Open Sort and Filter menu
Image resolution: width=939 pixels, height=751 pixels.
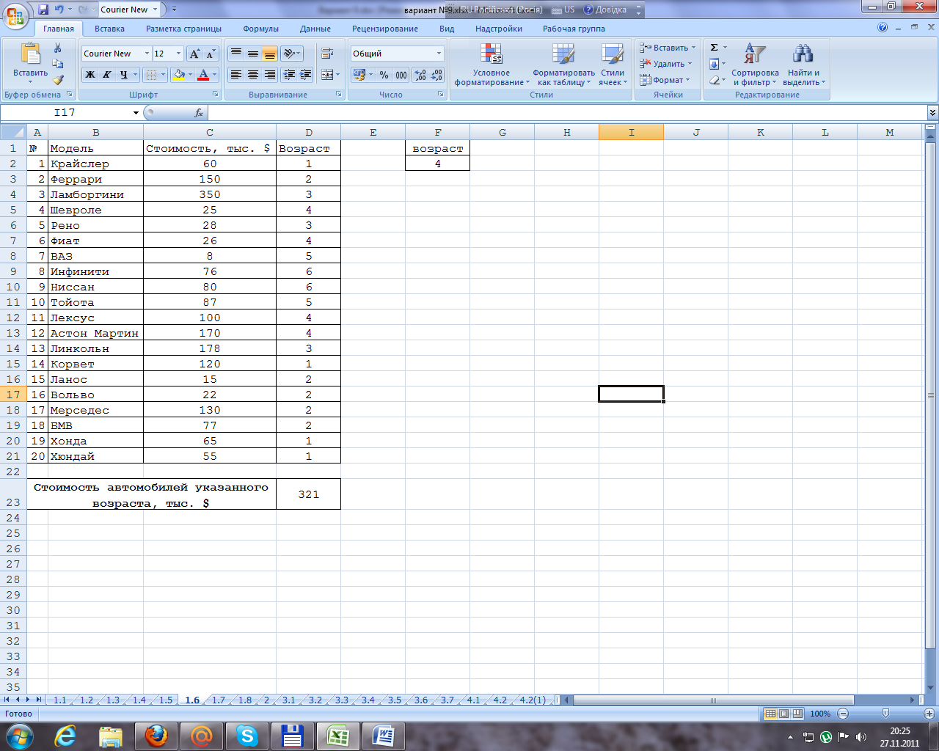pyautogui.click(x=755, y=65)
